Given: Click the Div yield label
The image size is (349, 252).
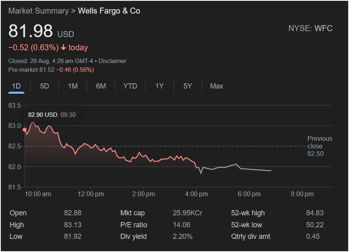Looking at the screenshot, I should tap(133, 236).
